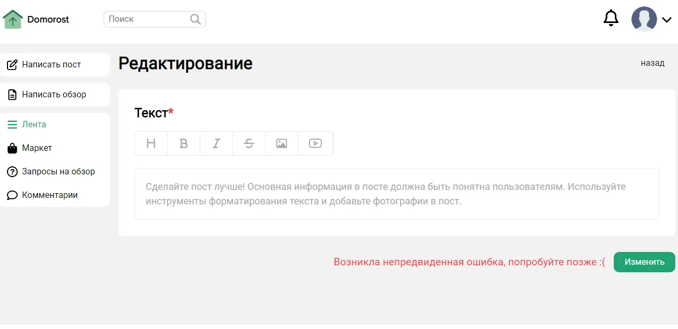Insert an image into the post
This screenshot has height=329, width=678.
pos(282,143)
